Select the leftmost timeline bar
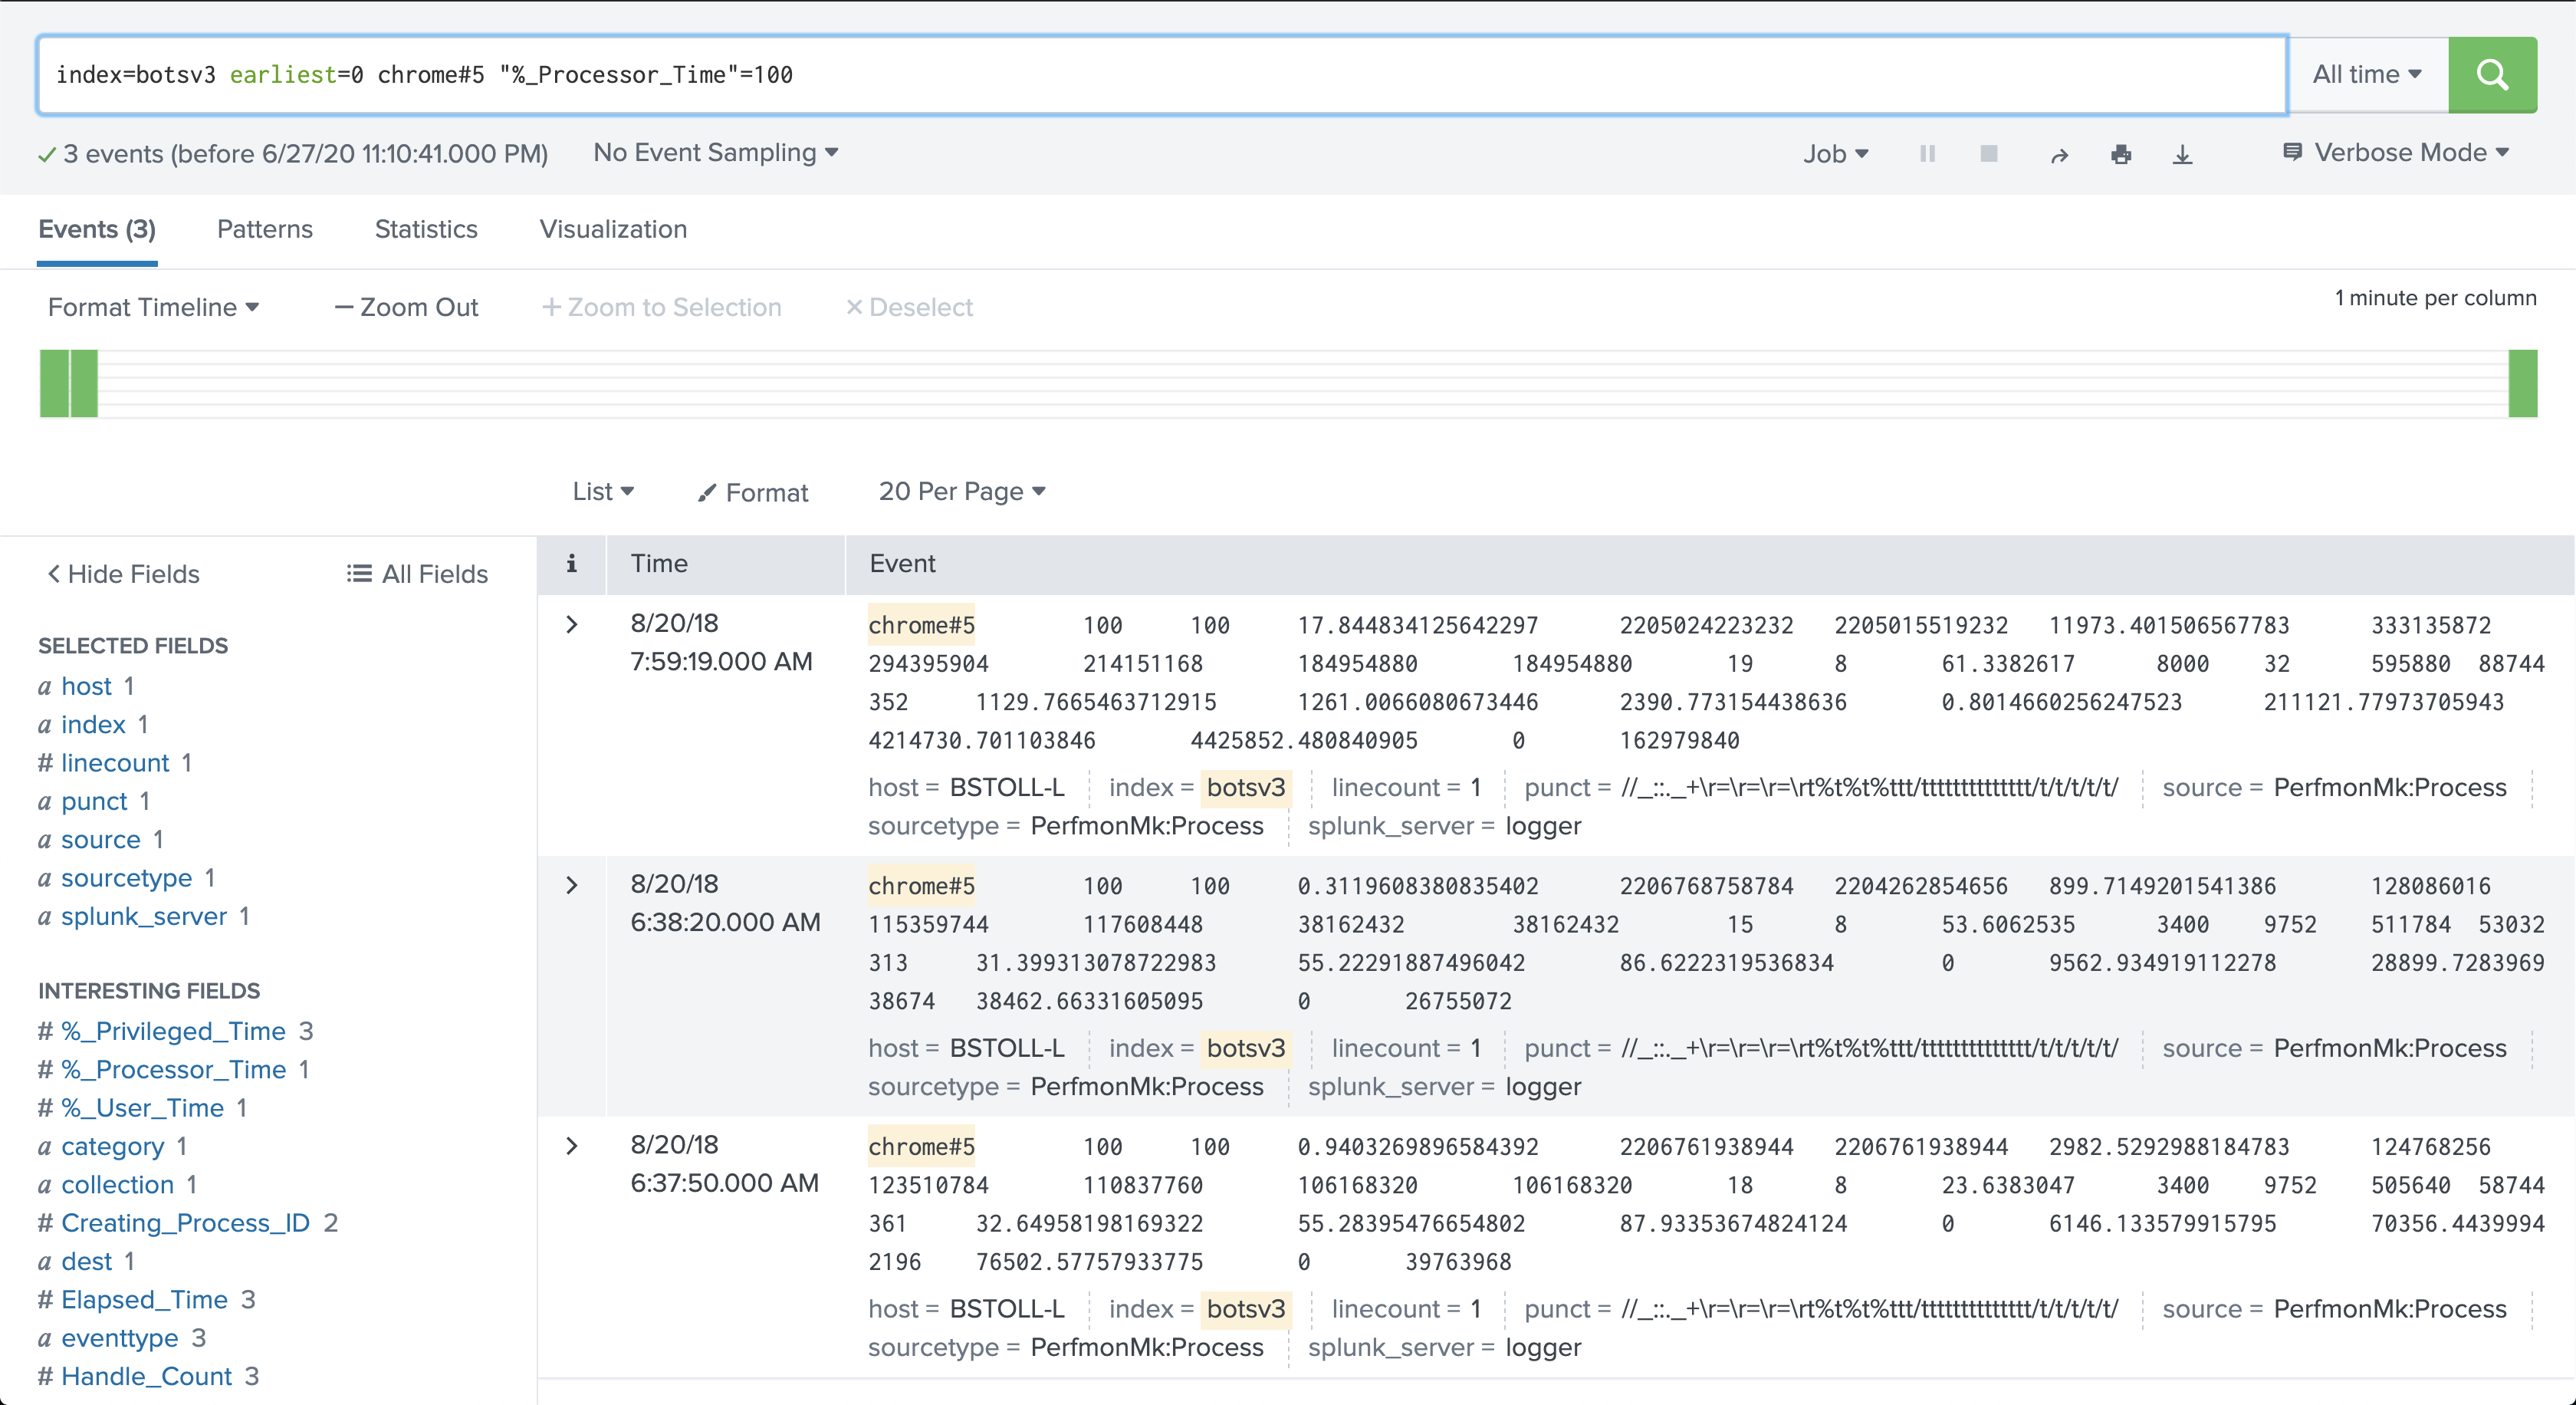The image size is (2576, 1405). [54, 383]
